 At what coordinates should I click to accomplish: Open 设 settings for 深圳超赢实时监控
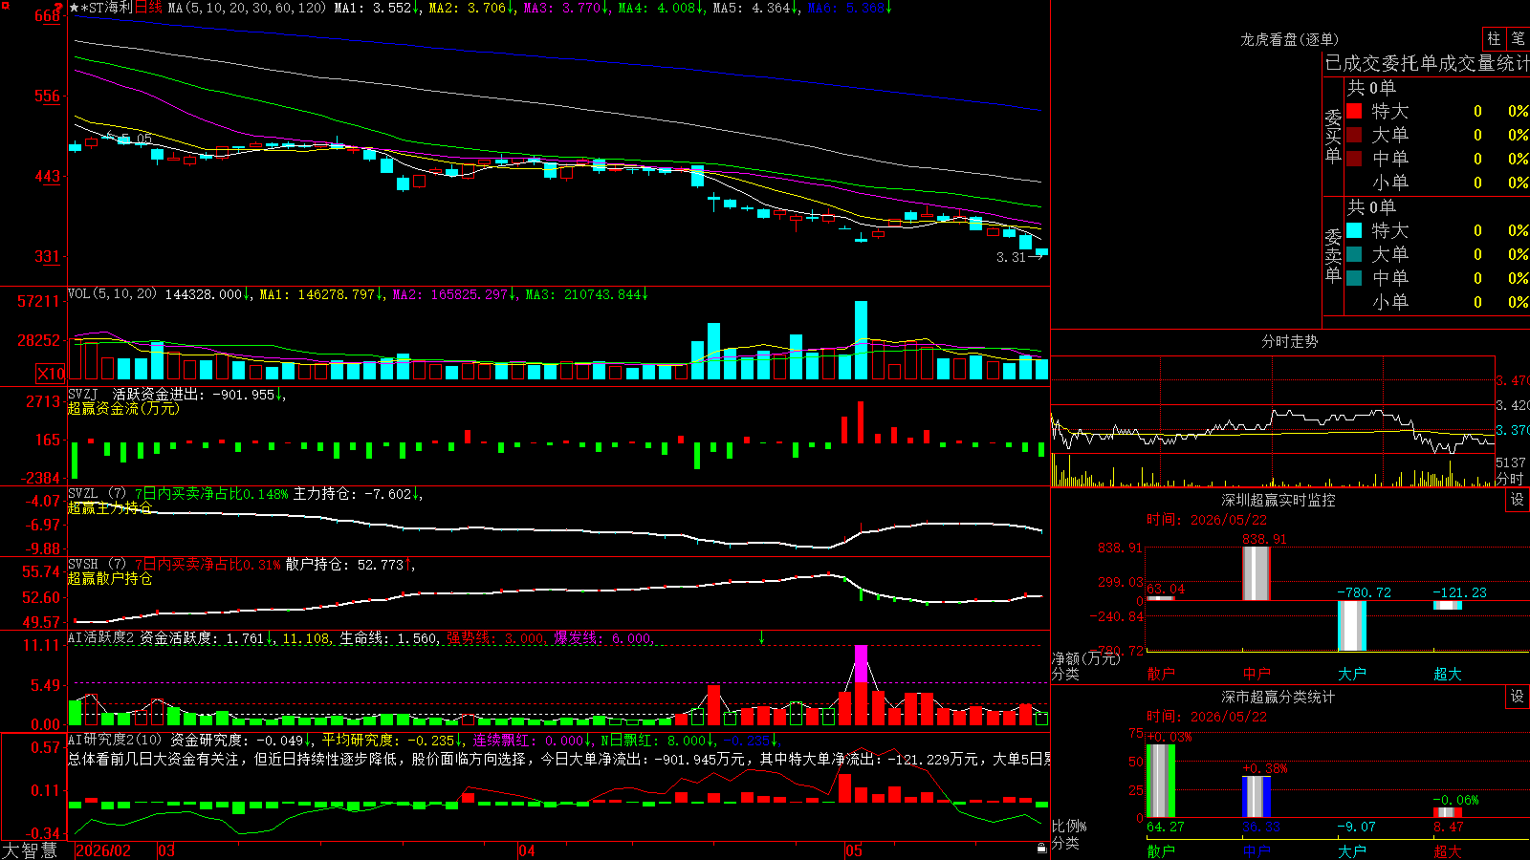[1518, 500]
